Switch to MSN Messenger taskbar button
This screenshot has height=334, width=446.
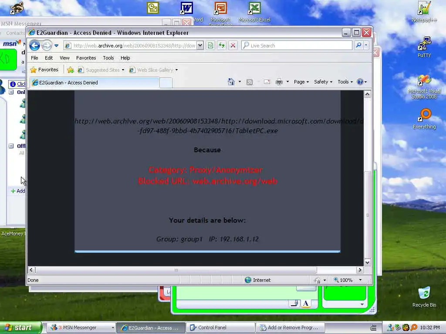click(81, 328)
